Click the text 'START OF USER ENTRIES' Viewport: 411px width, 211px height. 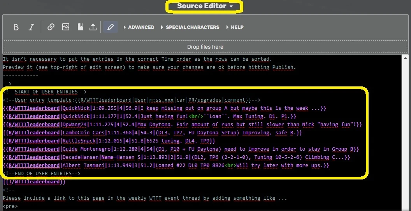[x=46, y=92]
